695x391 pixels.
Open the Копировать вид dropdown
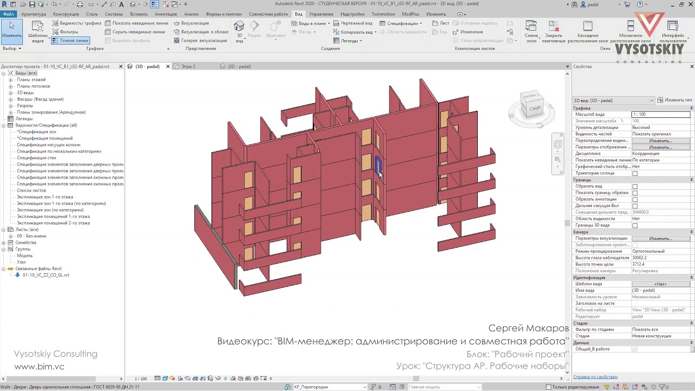click(x=355, y=32)
